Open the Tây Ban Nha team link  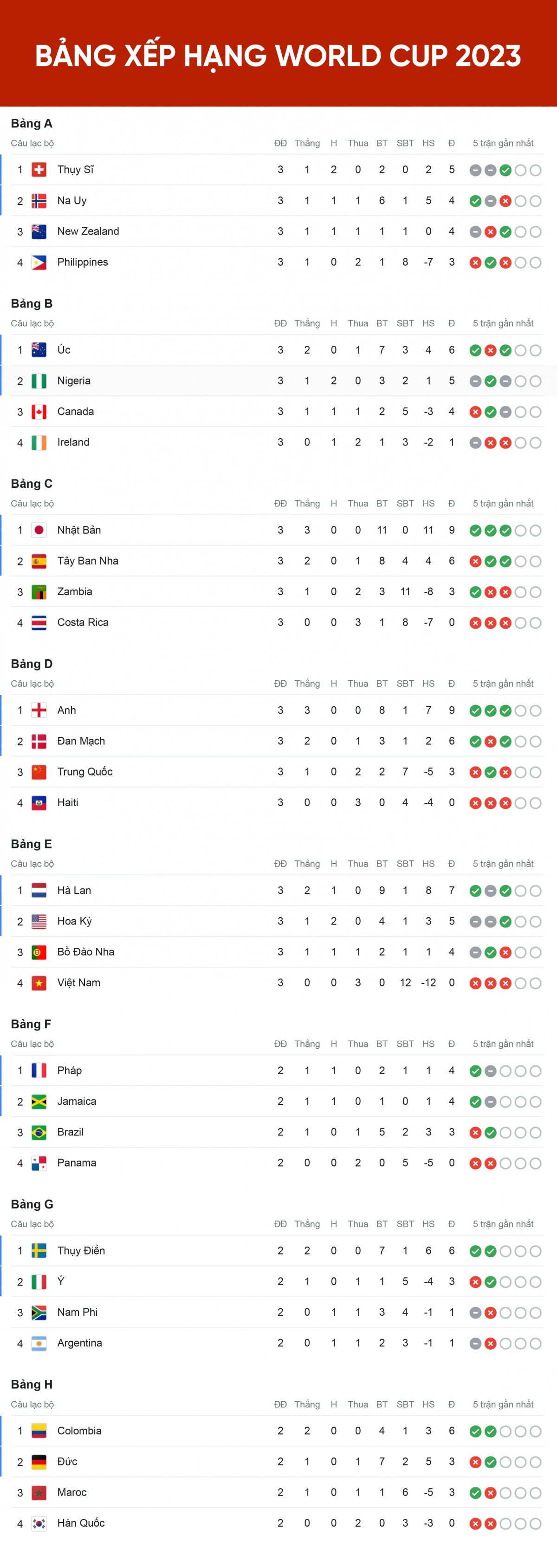tap(88, 561)
